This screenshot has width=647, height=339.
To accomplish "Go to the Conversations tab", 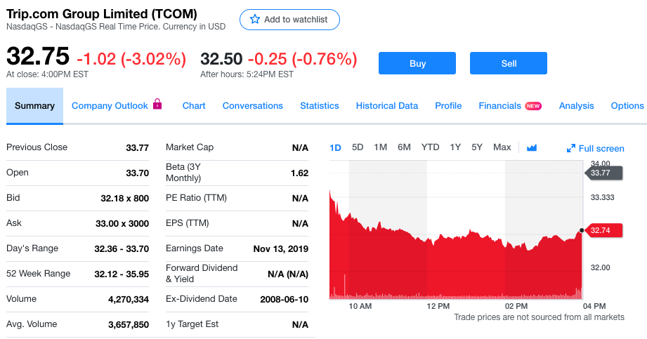I will pyautogui.click(x=252, y=105).
